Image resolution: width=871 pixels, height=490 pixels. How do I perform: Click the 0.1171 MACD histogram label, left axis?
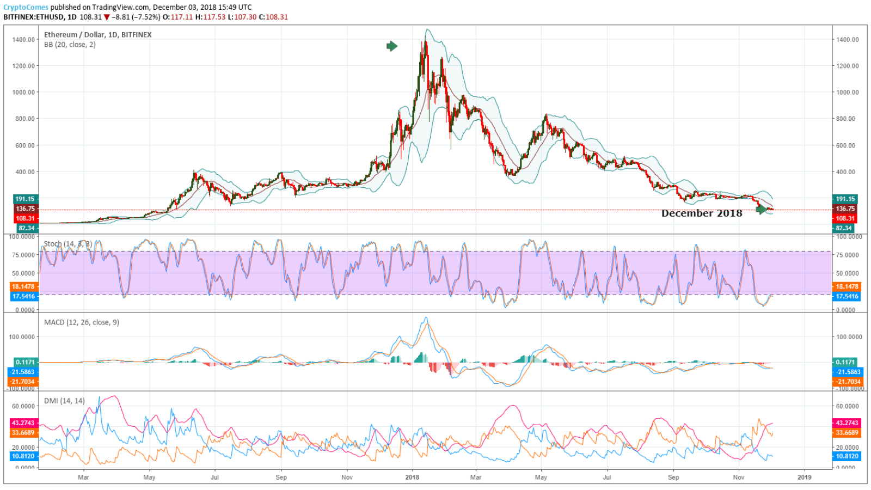click(x=25, y=362)
